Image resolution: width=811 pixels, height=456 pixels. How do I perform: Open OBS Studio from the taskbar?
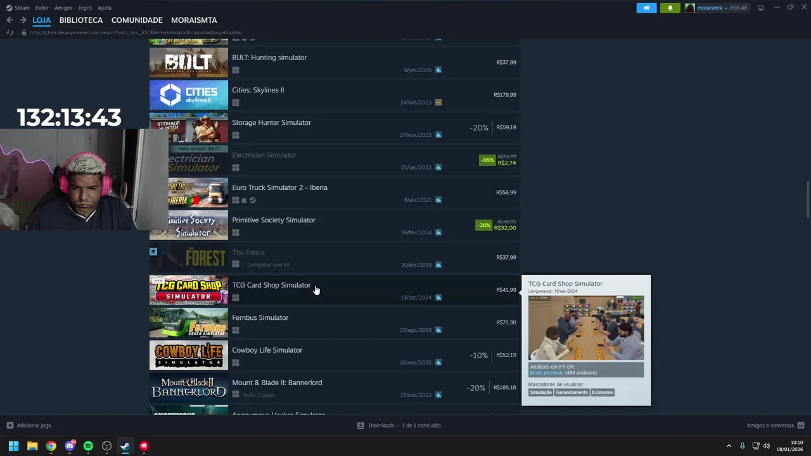pos(107,446)
